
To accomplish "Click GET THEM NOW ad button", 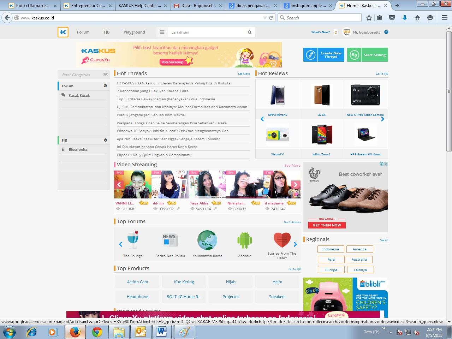I will (327, 225).
